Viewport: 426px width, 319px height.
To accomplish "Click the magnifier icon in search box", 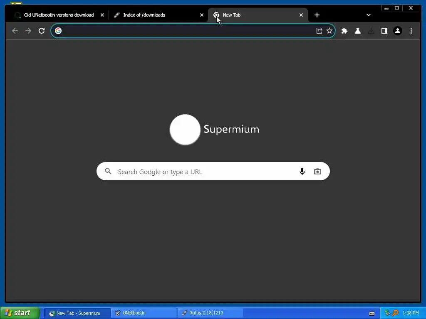I will [108, 171].
